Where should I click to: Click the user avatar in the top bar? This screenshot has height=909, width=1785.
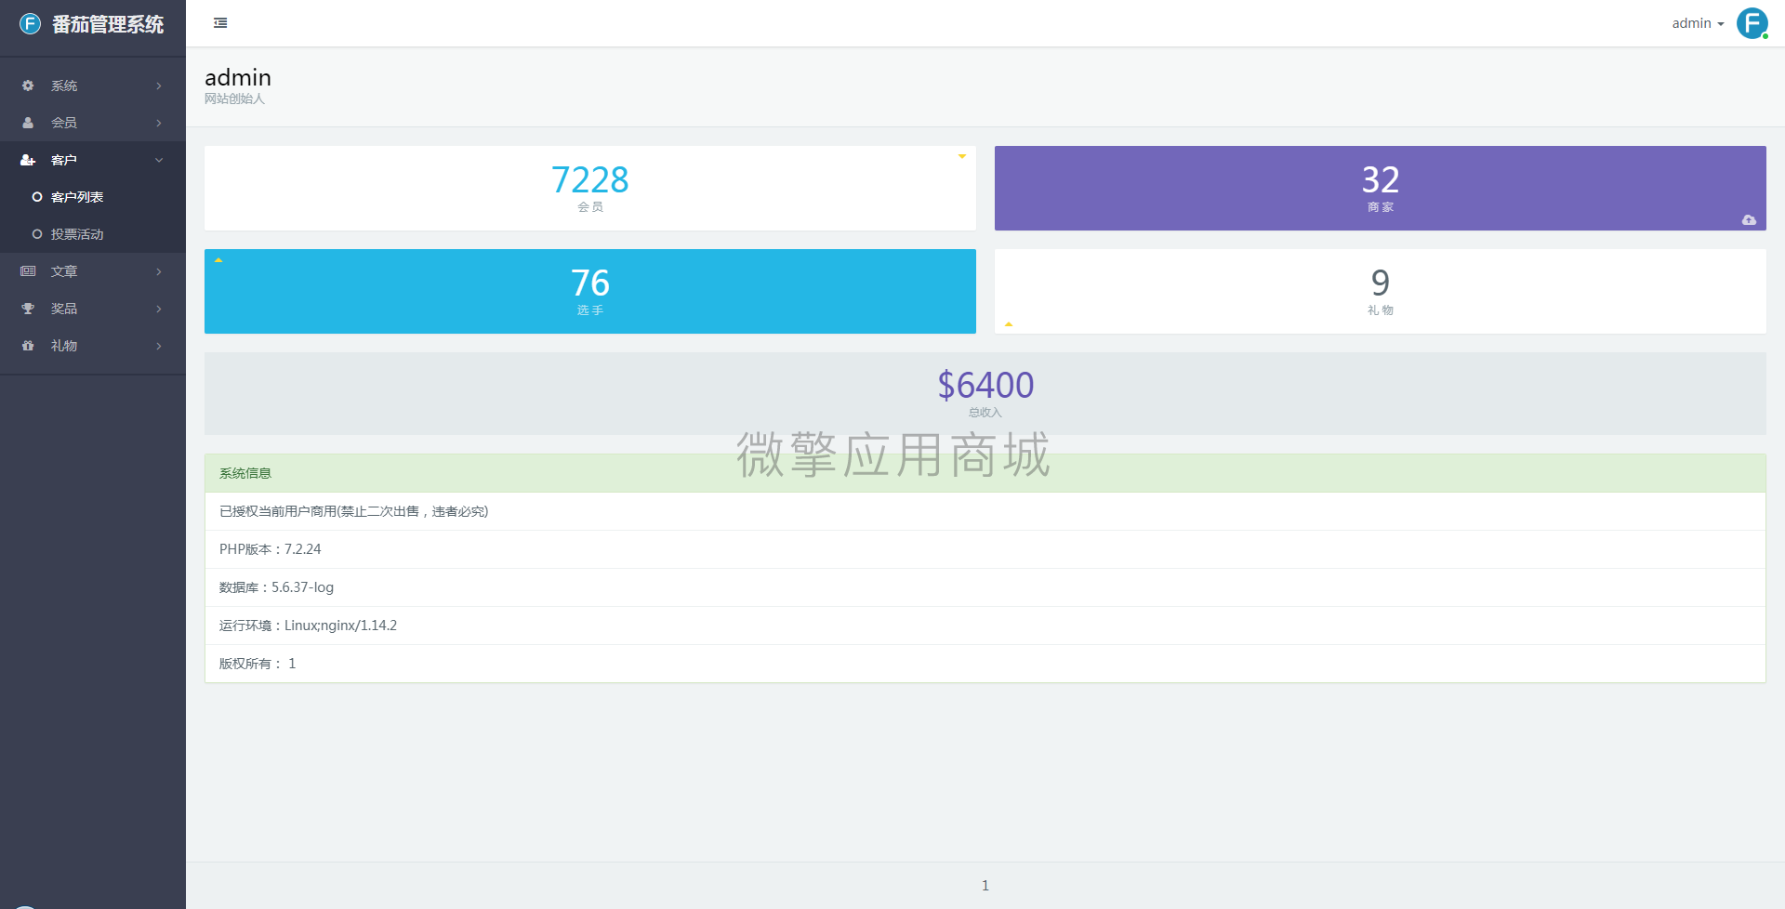tap(1752, 23)
